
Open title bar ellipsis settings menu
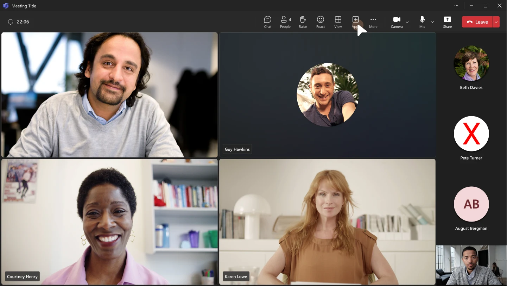coord(456,6)
